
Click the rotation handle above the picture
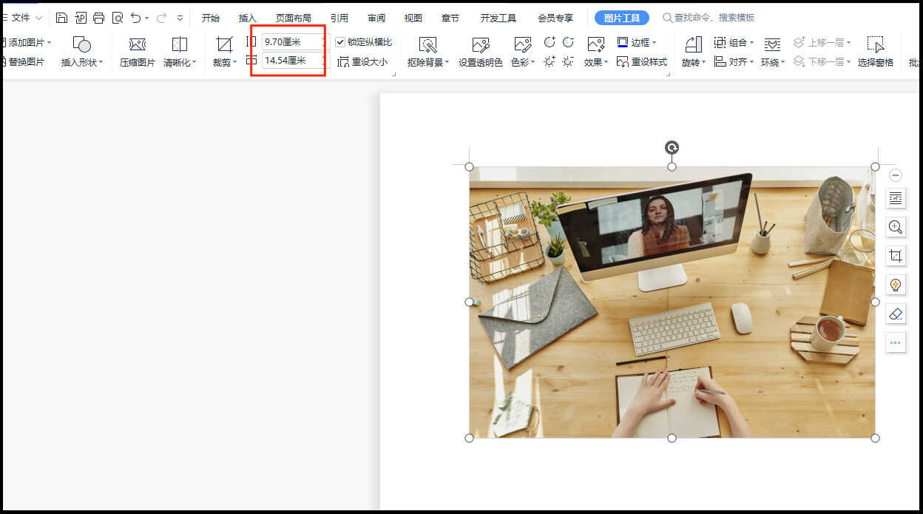pos(672,148)
